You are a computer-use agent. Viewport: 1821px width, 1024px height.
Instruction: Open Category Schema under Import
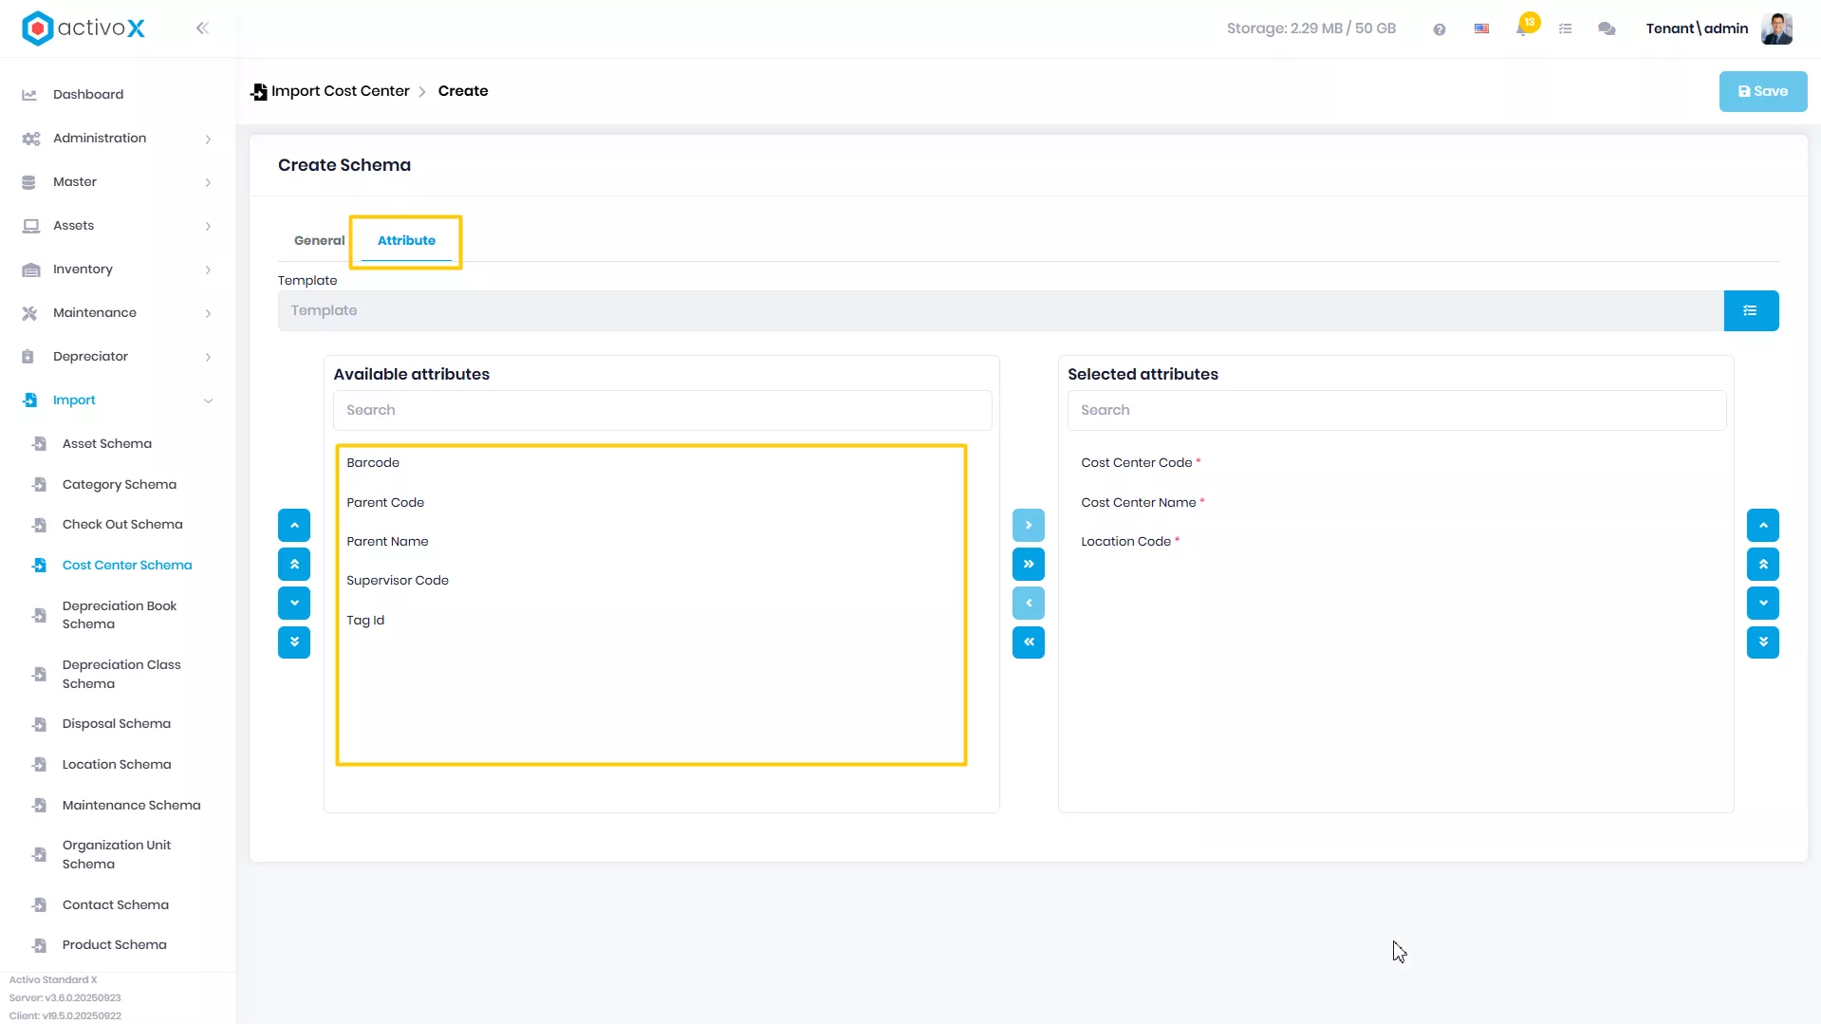118,485
